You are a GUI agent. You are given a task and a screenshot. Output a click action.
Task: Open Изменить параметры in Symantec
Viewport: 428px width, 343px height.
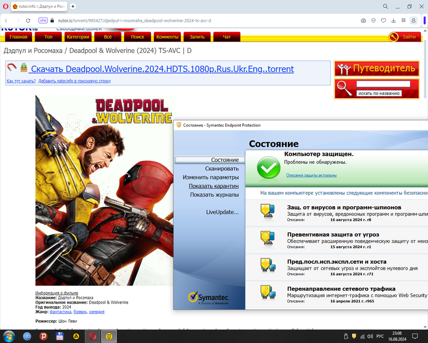211,177
